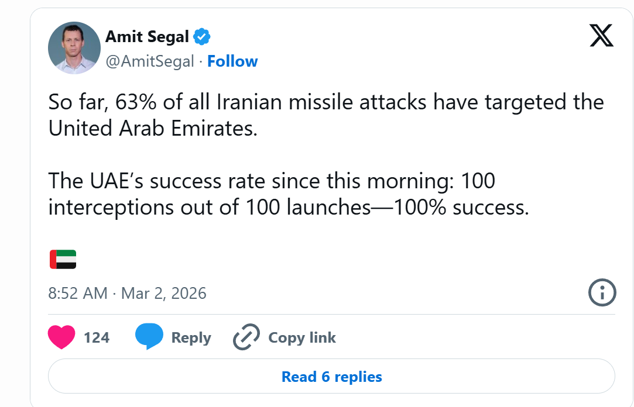
Task: Click the Reply text label
Action: pyautogui.click(x=191, y=338)
